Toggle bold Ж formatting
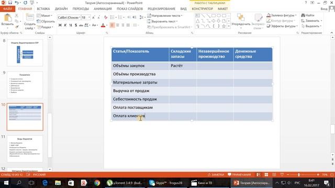Viewport: 335px width, 188px height. [60, 25]
